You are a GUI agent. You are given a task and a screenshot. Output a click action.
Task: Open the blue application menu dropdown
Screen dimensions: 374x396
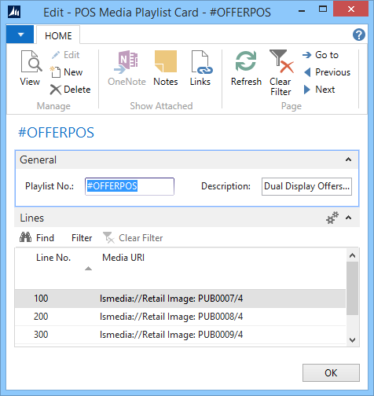coord(20,35)
